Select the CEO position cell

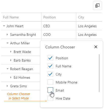click(59, 26)
